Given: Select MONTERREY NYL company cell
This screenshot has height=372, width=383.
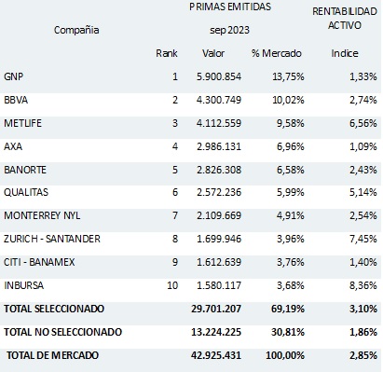Looking at the screenshot, I should pyautogui.click(x=42, y=215).
